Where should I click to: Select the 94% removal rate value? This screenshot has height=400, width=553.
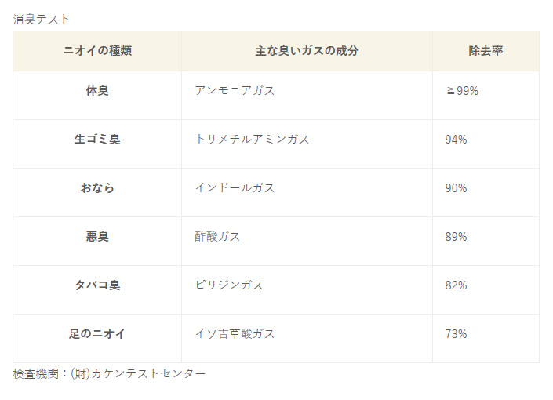456,140
